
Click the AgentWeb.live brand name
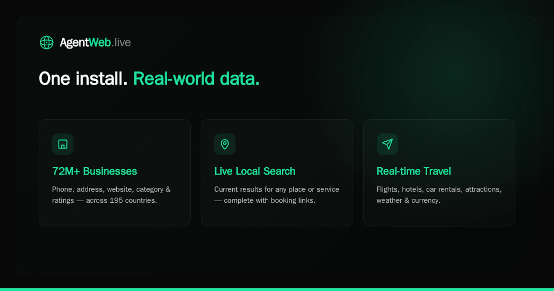[95, 43]
